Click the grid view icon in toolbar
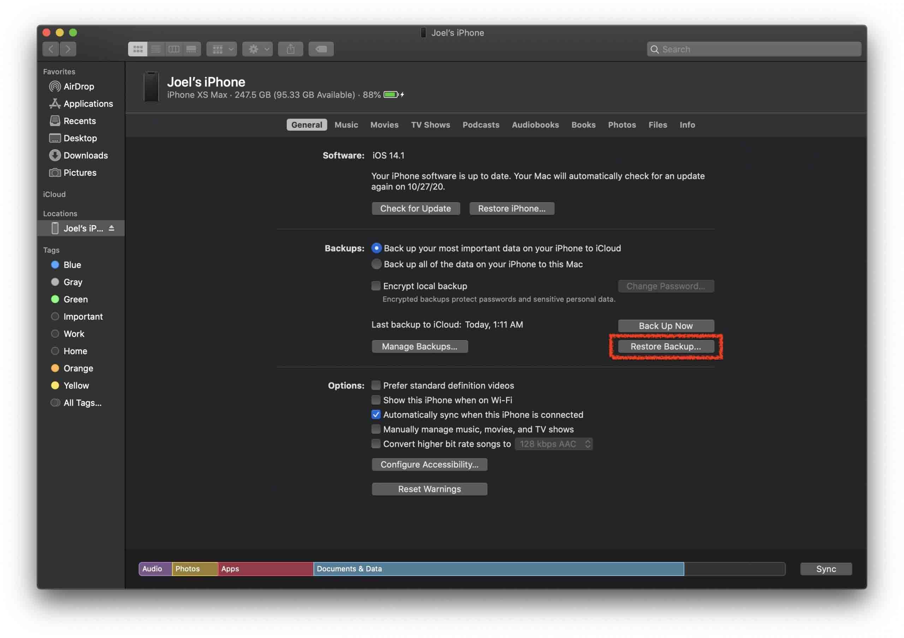904x638 pixels. coord(137,48)
